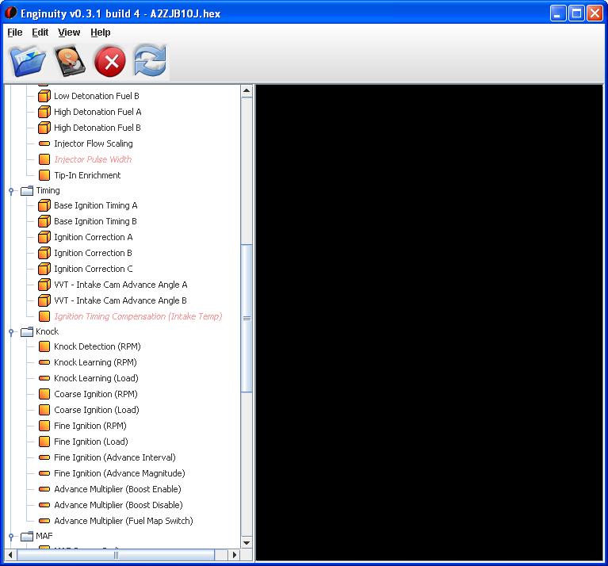Click the icon beside Advance Multiplier (Fuel Map Switch)

coord(44,521)
